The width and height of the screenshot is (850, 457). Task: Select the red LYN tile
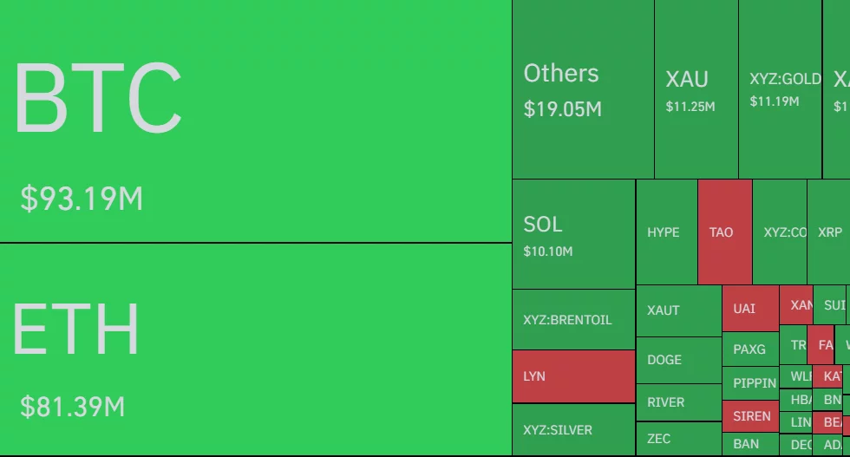pos(573,376)
